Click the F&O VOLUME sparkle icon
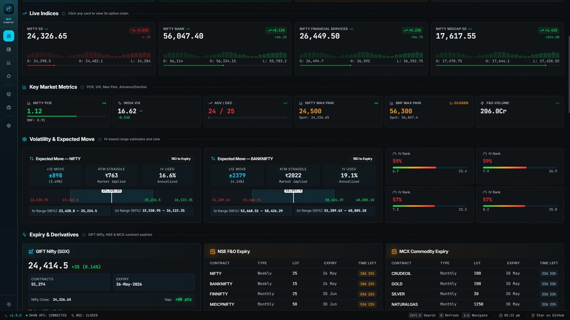 pos(482,103)
